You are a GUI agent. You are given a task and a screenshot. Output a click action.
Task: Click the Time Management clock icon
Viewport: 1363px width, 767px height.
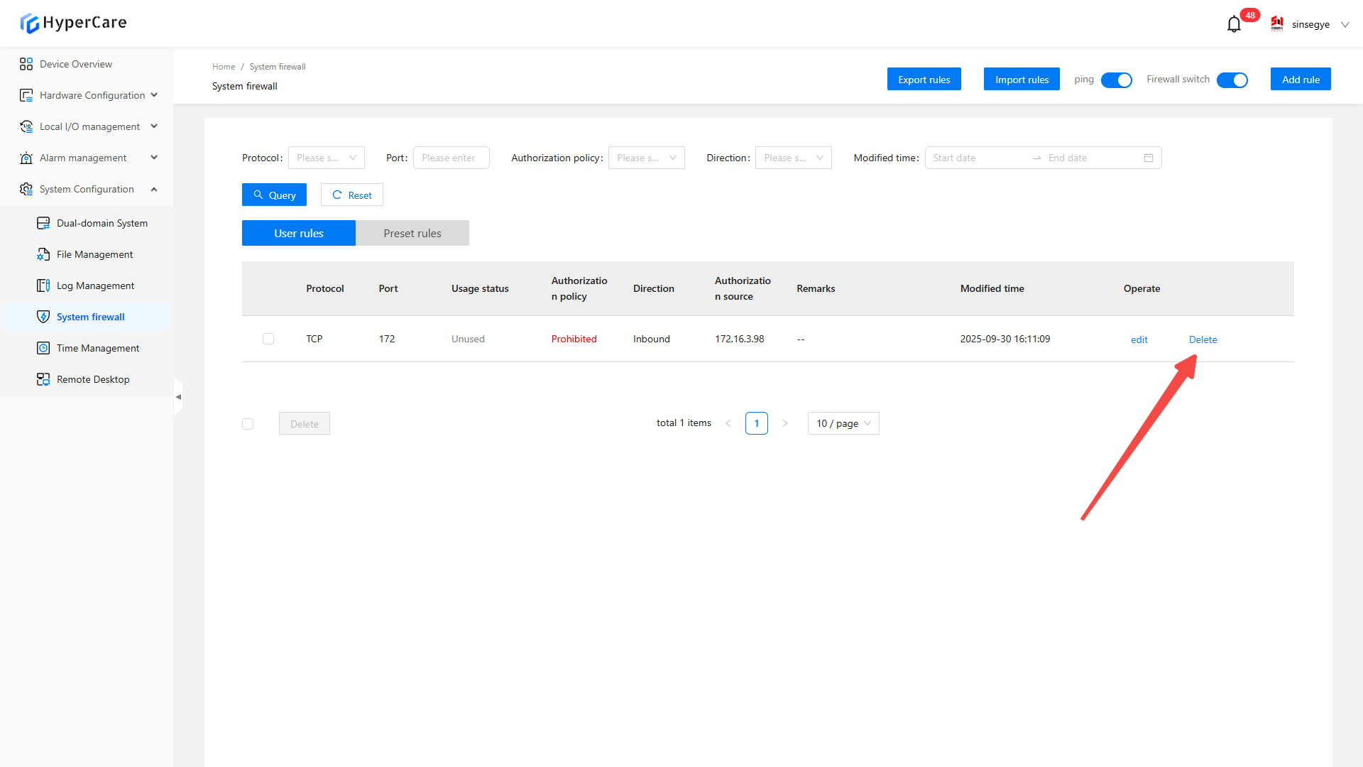coord(43,348)
